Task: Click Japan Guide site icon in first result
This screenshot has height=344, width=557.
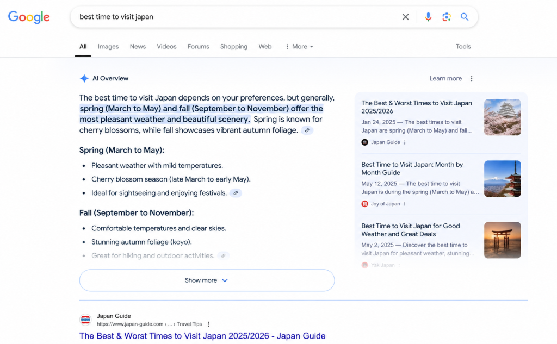Action: coord(85,320)
